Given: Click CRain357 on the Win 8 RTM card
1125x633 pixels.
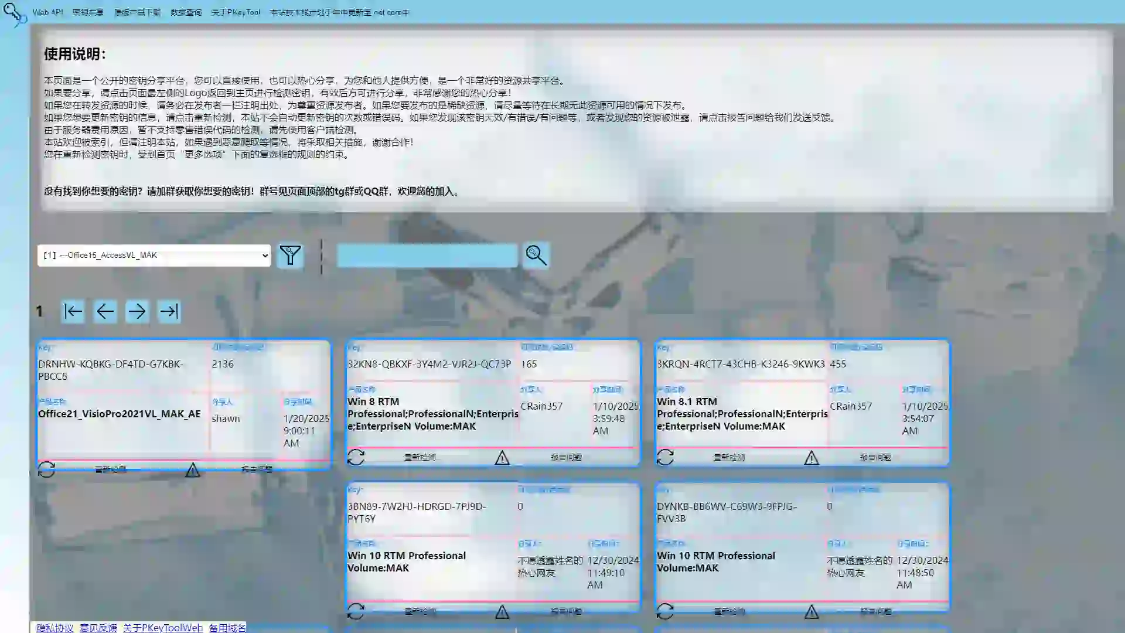Looking at the screenshot, I should [x=541, y=406].
